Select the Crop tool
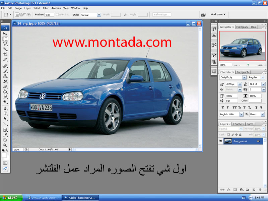The height and width of the screenshot is (201, 268). [x=5, y=54]
